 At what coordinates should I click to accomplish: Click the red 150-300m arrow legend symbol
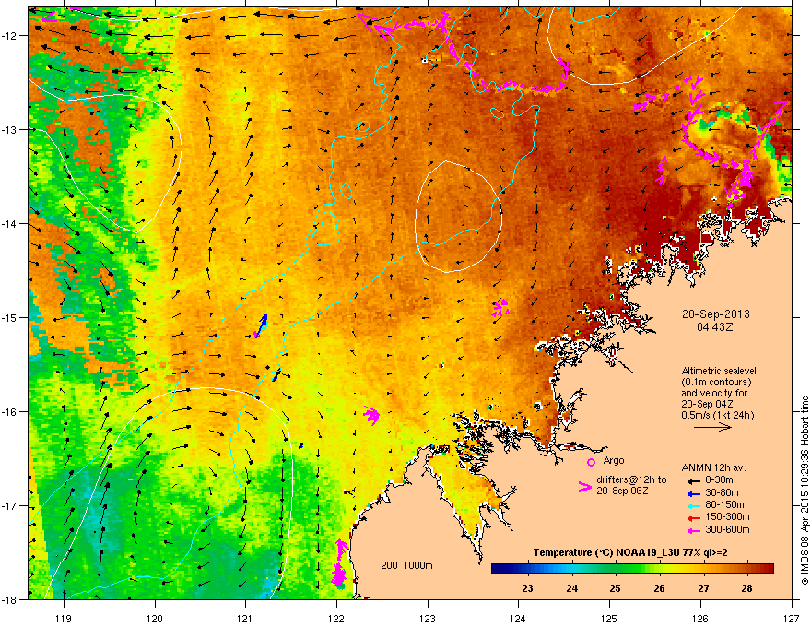coord(694,517)
